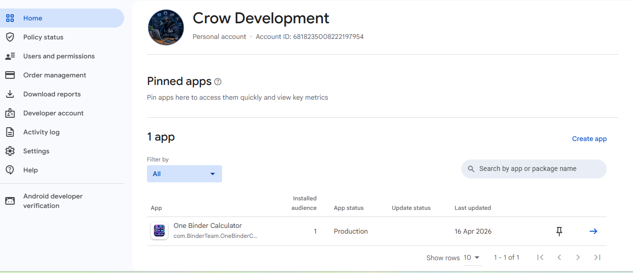Click the Create app link
Screen dimensions: 633x273
589,139
